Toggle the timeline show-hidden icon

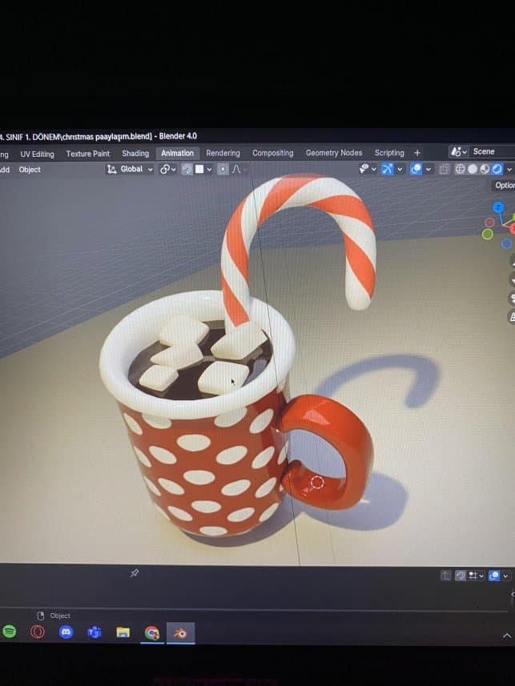tap(460, 576)
